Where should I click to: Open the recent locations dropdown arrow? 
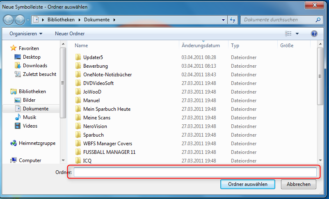coord(28,20)
